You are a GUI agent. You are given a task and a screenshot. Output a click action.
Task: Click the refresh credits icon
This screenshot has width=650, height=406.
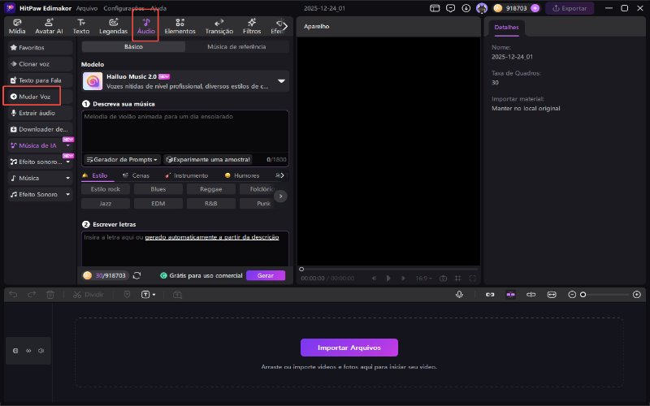(x=136, y=276)
